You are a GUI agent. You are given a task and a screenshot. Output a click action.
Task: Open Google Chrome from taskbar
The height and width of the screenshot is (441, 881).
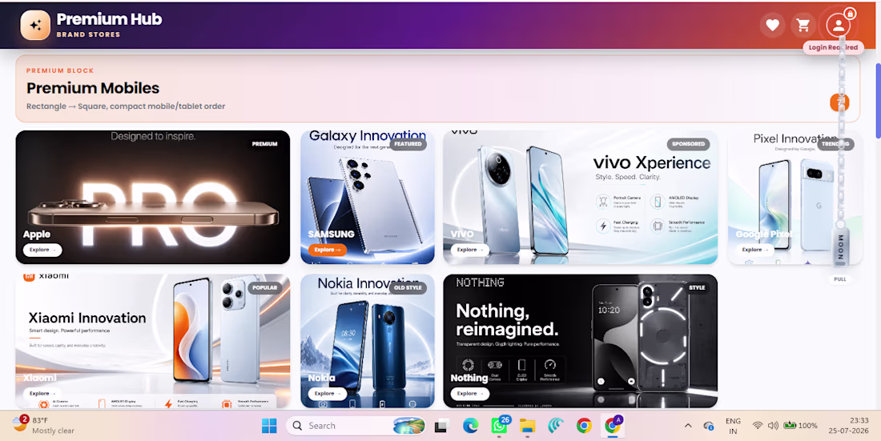(x=585, y=426)
